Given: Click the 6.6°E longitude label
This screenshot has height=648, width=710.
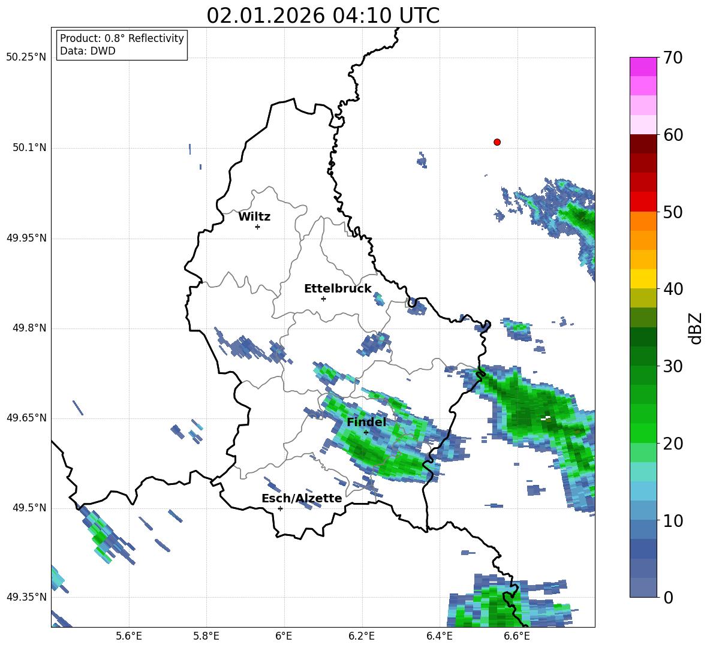Looking at the screenshot, I should (x=517, y=636).
